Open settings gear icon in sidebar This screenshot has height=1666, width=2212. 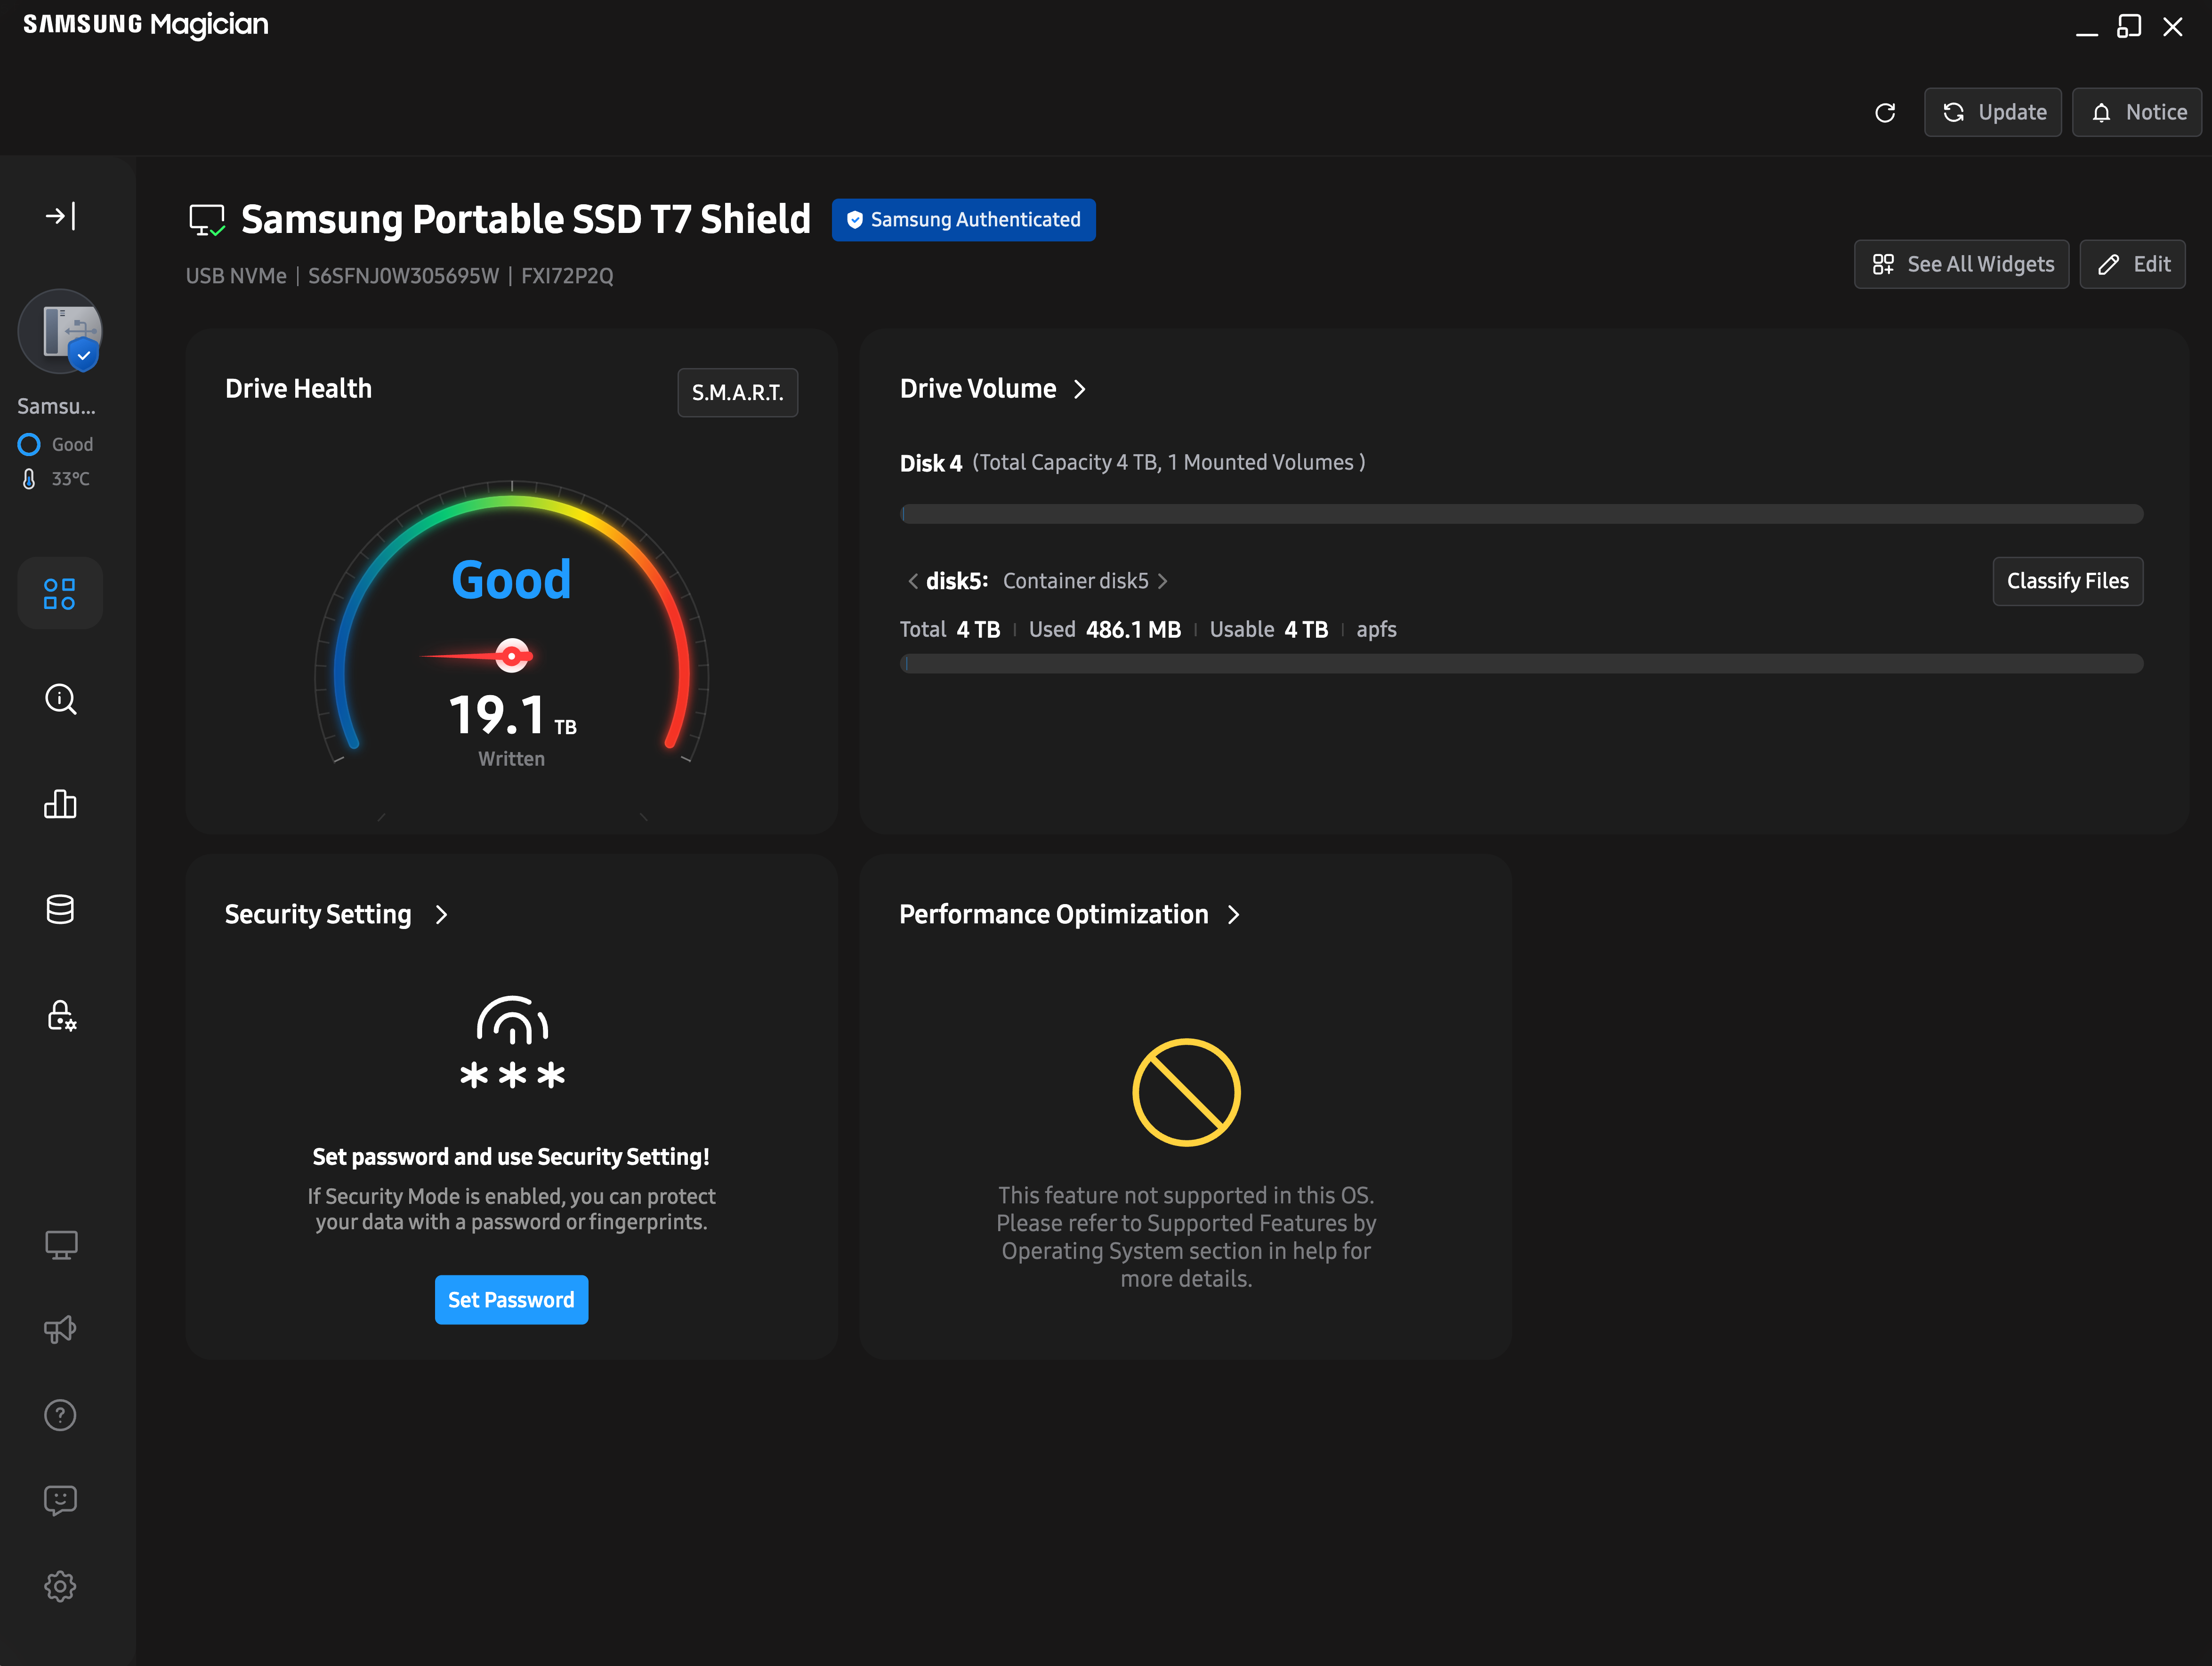[60, 1586]
